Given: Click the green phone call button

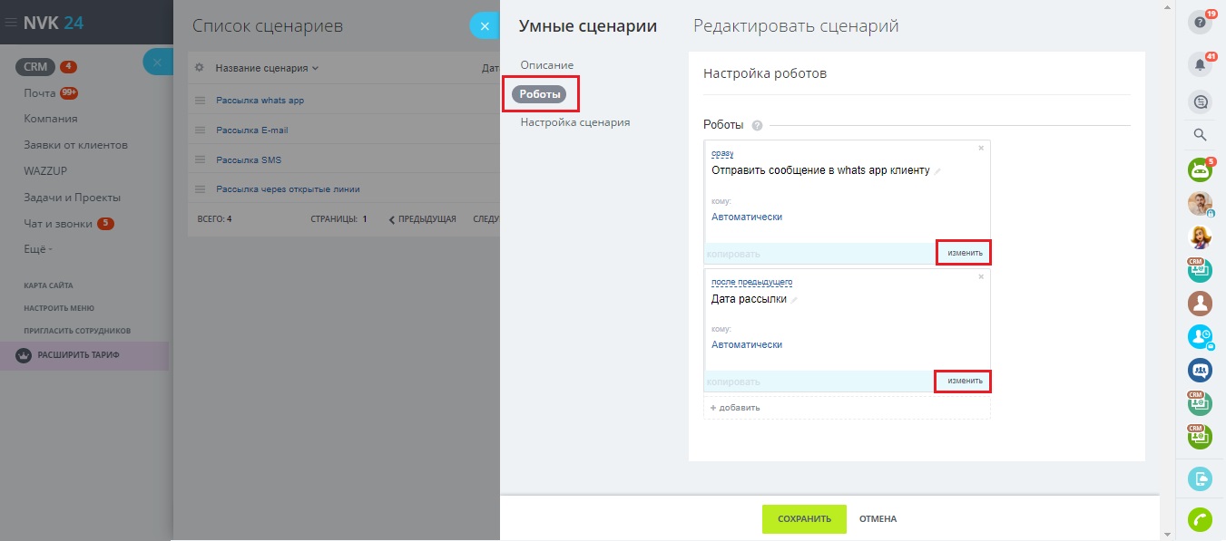Looking at the screenshot, I should pos(1200,519).
